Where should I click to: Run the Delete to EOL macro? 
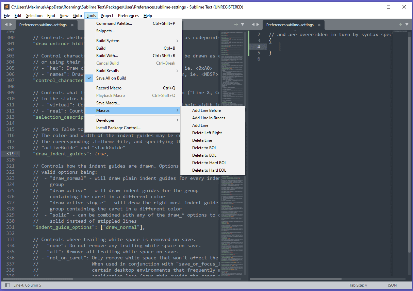[213, 155]
